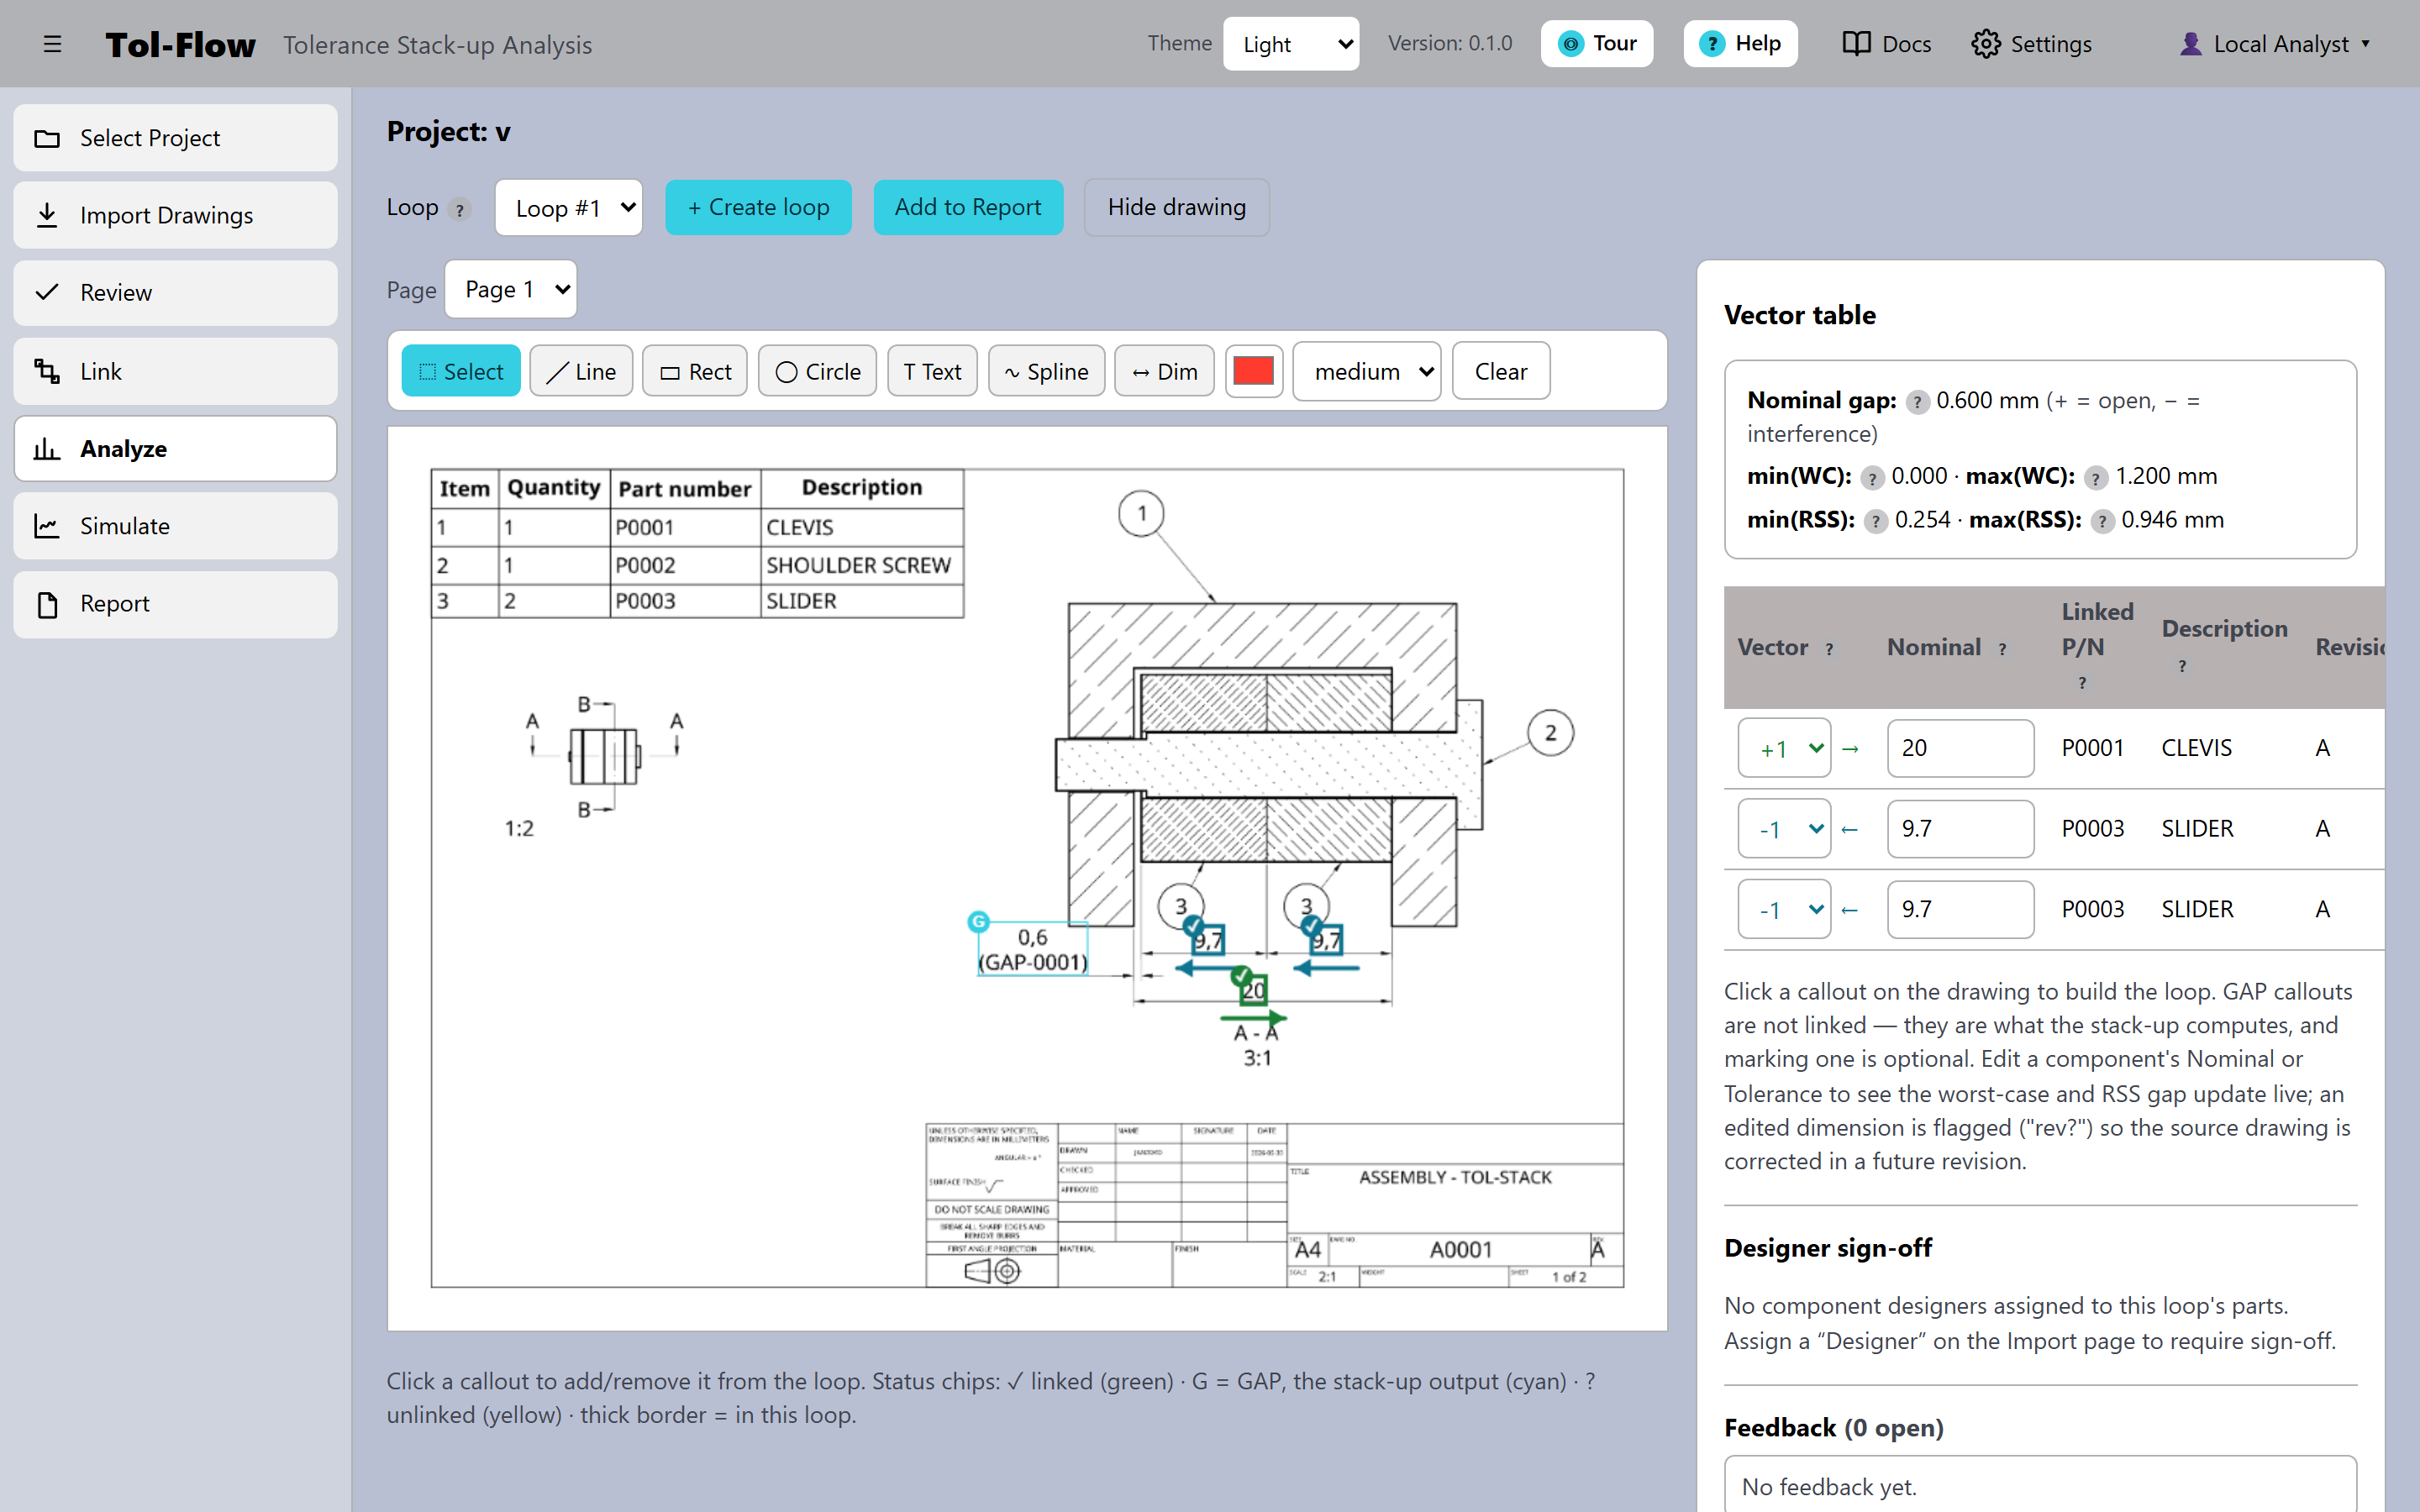This screenshot has width=2420, height=1512.
Task: Click the balloon 2 on the drawing
Action: pos(1550,733)
